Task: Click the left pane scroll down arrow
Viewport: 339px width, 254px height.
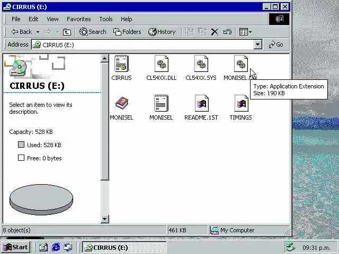Action: tap(105, 219)
